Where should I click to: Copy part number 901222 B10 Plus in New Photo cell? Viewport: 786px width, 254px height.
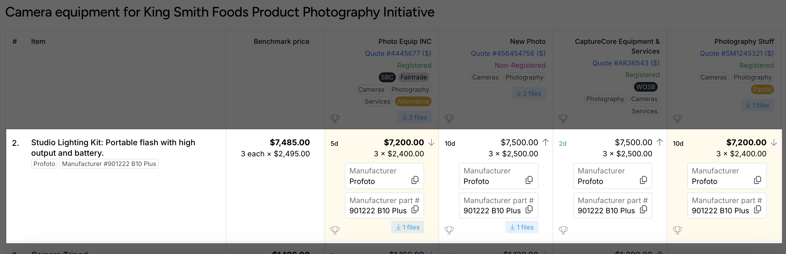(529, 210)
